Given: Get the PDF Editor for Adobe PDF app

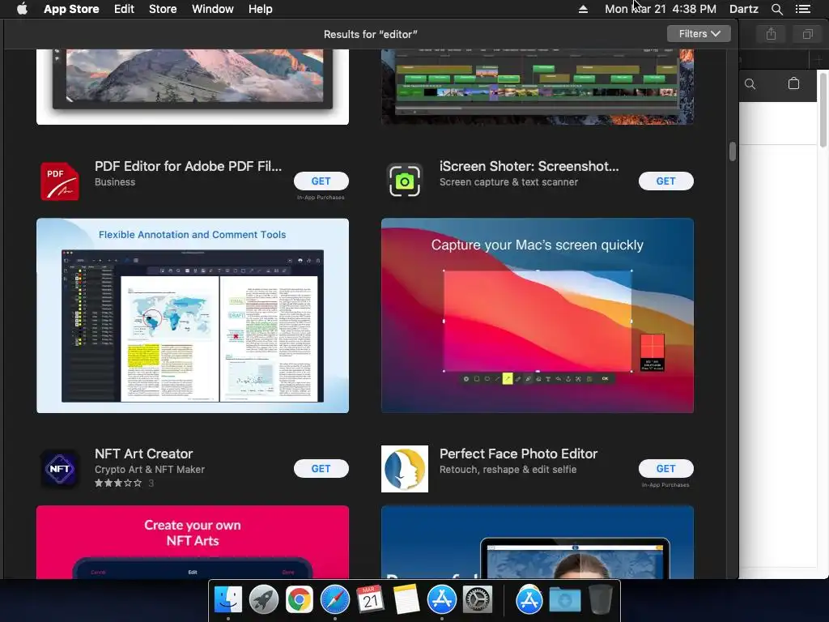Looking at the screenshot, I should click(321, 181).
